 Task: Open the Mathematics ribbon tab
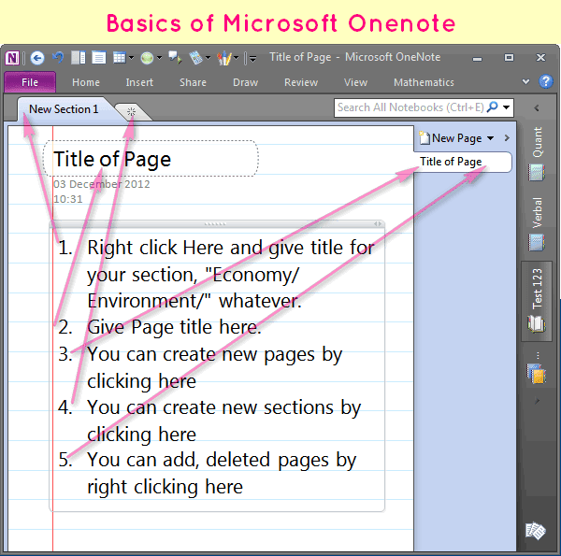click(424, 82)
